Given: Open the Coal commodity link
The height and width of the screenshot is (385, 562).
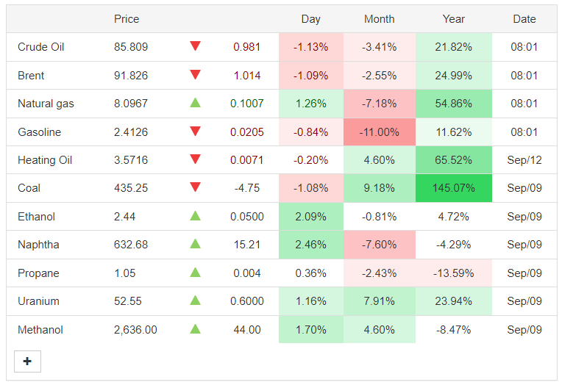Looking at the screenshot, I should pyautogui.click(x=29, y=188).
